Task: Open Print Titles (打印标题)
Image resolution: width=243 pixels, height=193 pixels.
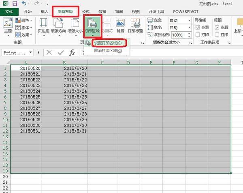Action: (134, 24)
